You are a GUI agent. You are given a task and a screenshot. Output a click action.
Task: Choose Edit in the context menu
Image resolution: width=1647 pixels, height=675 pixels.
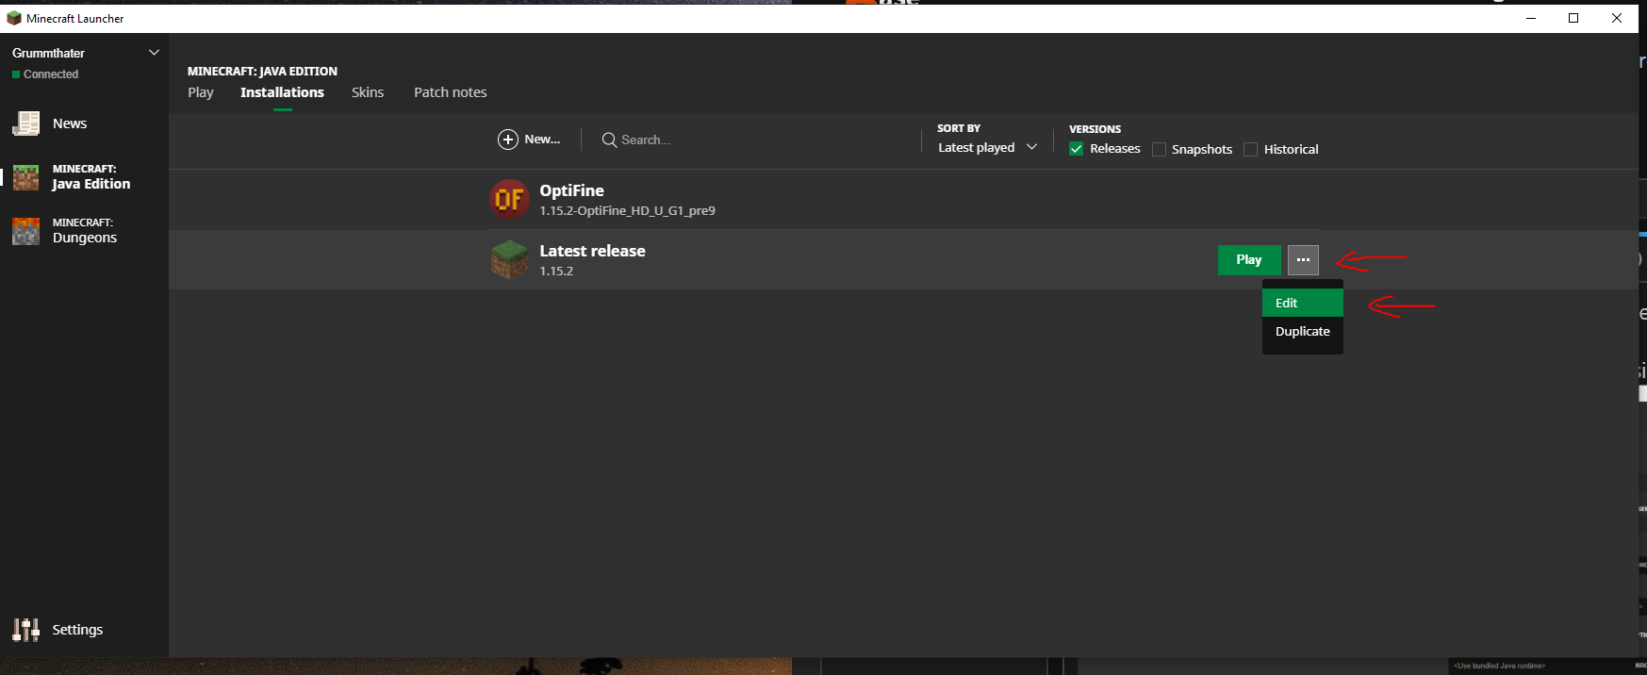1302,303
